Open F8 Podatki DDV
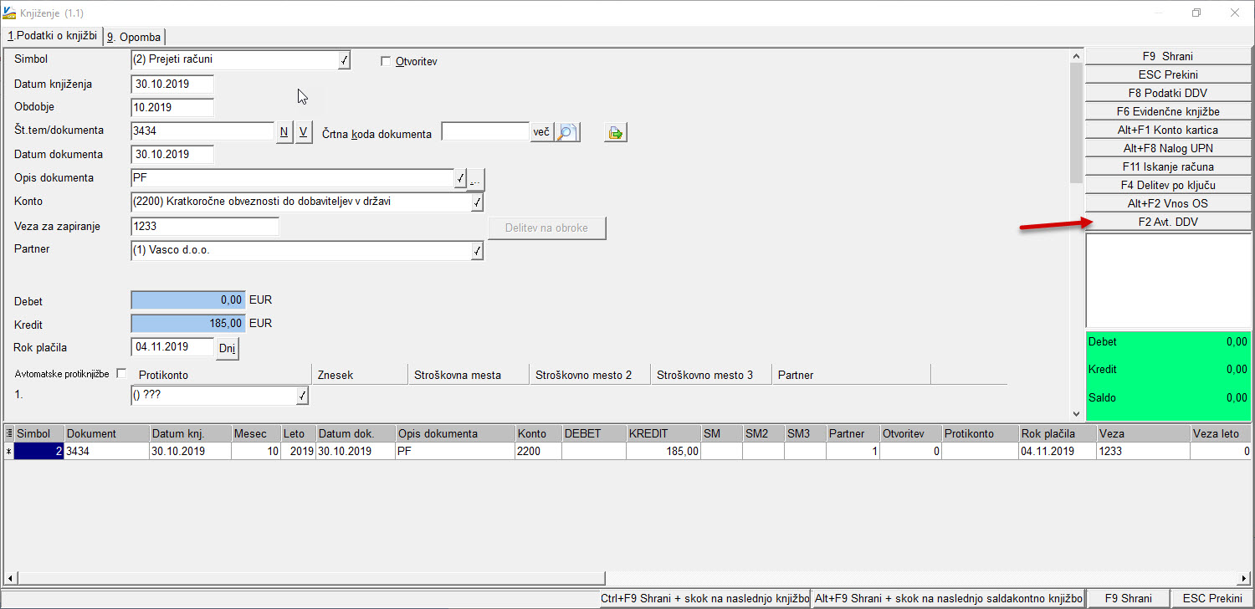Image resolution: width=1255 pixels, height=609 pixels. (1168, 93)
